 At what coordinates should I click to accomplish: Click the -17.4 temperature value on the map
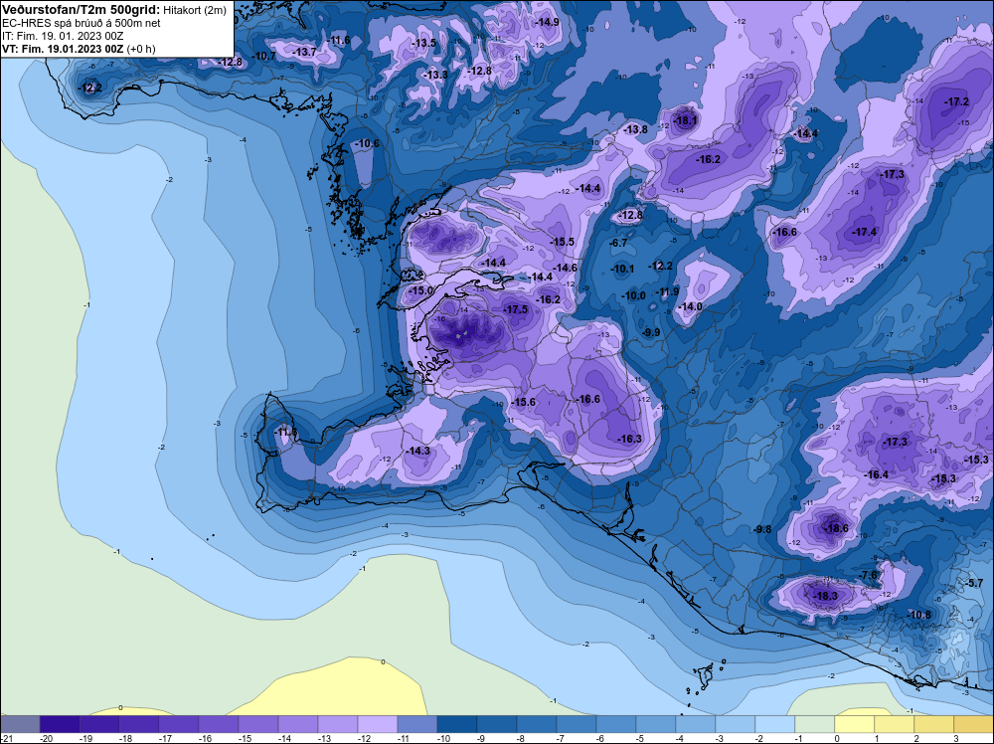865,232
